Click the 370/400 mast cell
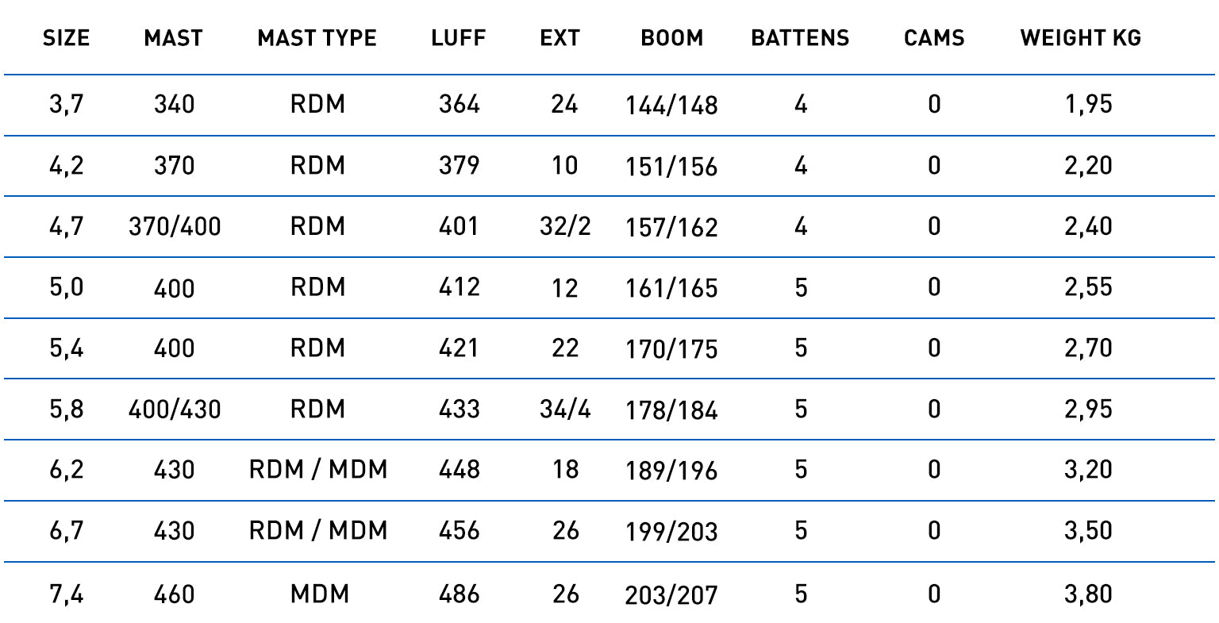 tap(175, 227)
